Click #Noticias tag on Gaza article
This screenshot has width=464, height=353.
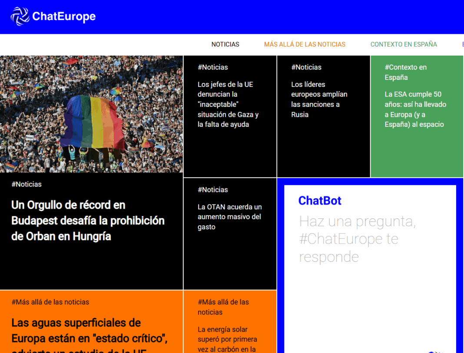coord(212,67)
